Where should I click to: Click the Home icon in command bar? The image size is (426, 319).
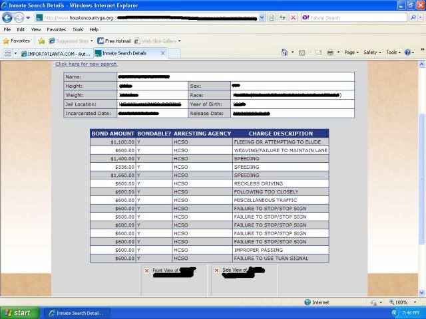(285, 52)
